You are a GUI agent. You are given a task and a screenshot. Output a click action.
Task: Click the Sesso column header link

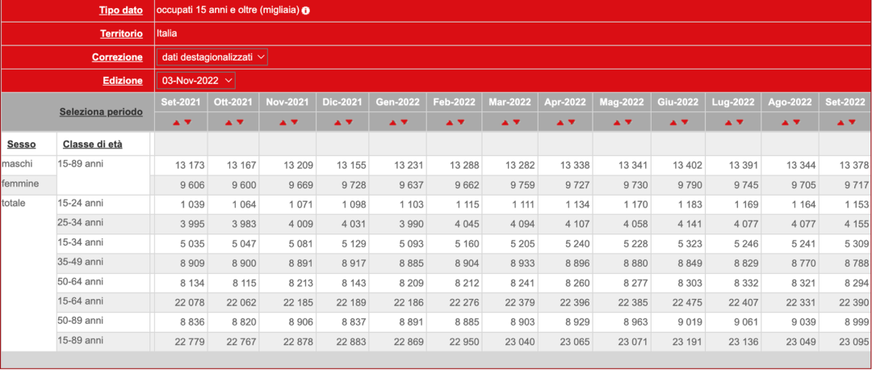click(x=21, y=145)
